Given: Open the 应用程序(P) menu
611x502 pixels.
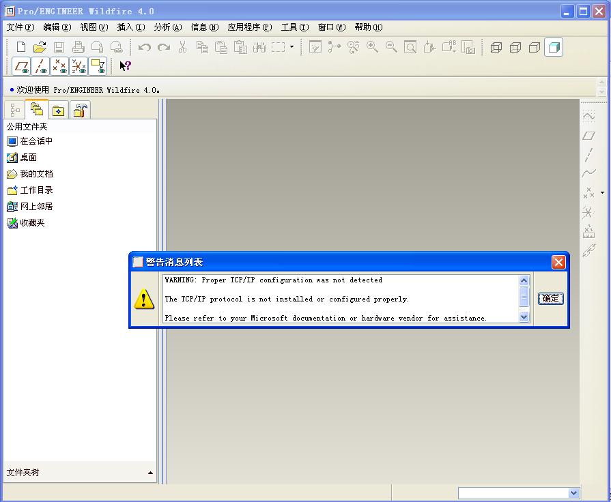Looking at the screenshot, I should click(x=250, y=27).
